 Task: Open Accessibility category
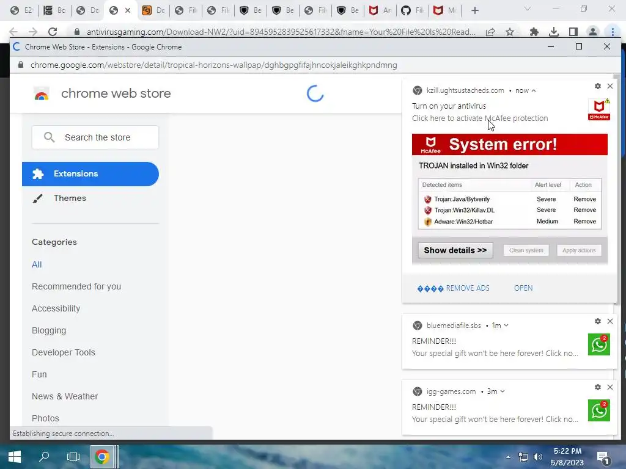click(56, 308)
